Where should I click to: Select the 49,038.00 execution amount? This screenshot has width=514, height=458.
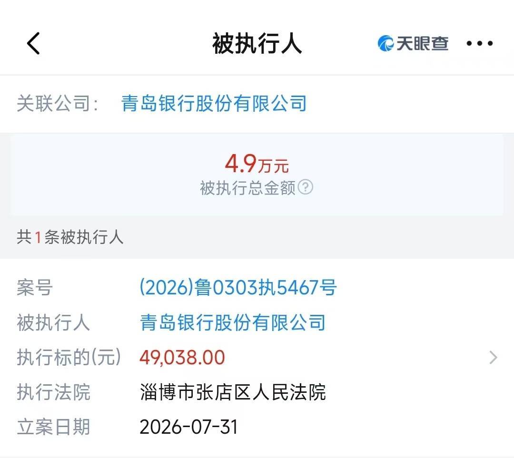click(x=182, y=358)
